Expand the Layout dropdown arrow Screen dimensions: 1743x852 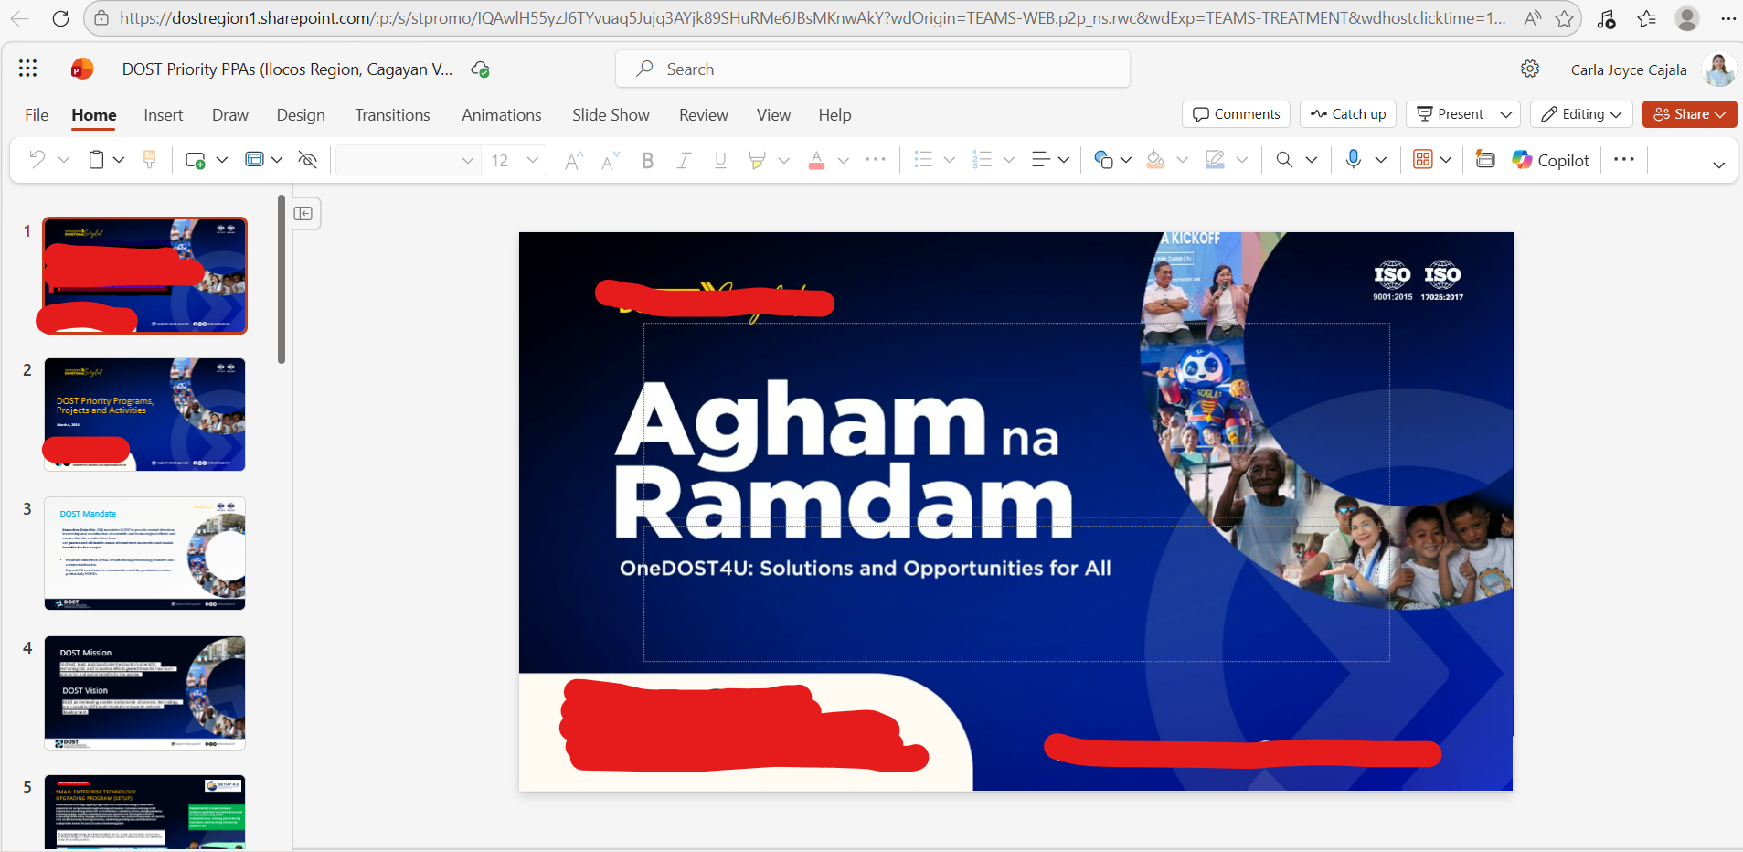pyautogui.click(x=277, y=160)
